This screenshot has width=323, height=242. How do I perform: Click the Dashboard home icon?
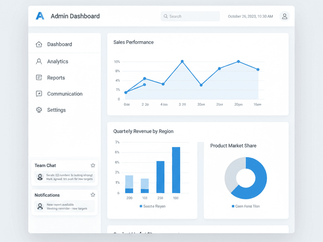point(39,44)
